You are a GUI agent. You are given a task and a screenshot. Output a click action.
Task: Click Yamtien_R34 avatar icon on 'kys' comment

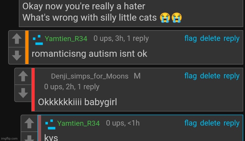click(x=50, y=124)
